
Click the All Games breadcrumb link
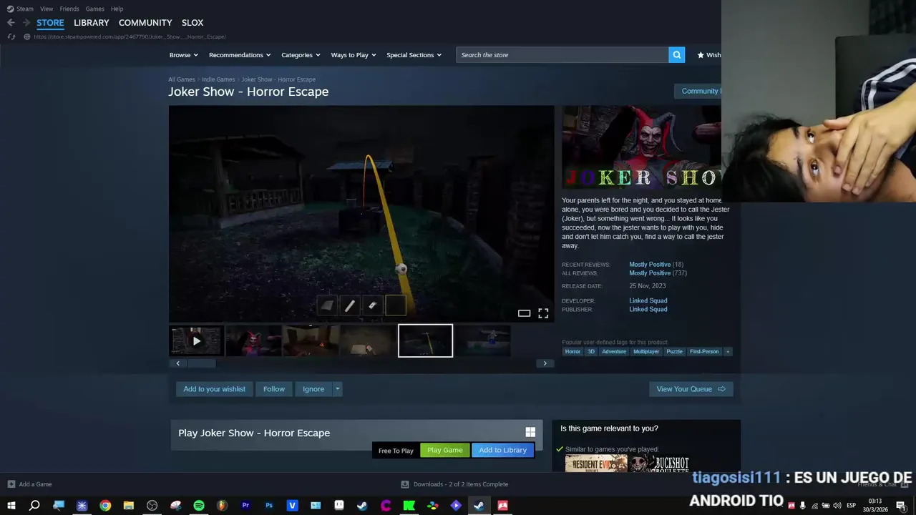click(x=182, y=79)
